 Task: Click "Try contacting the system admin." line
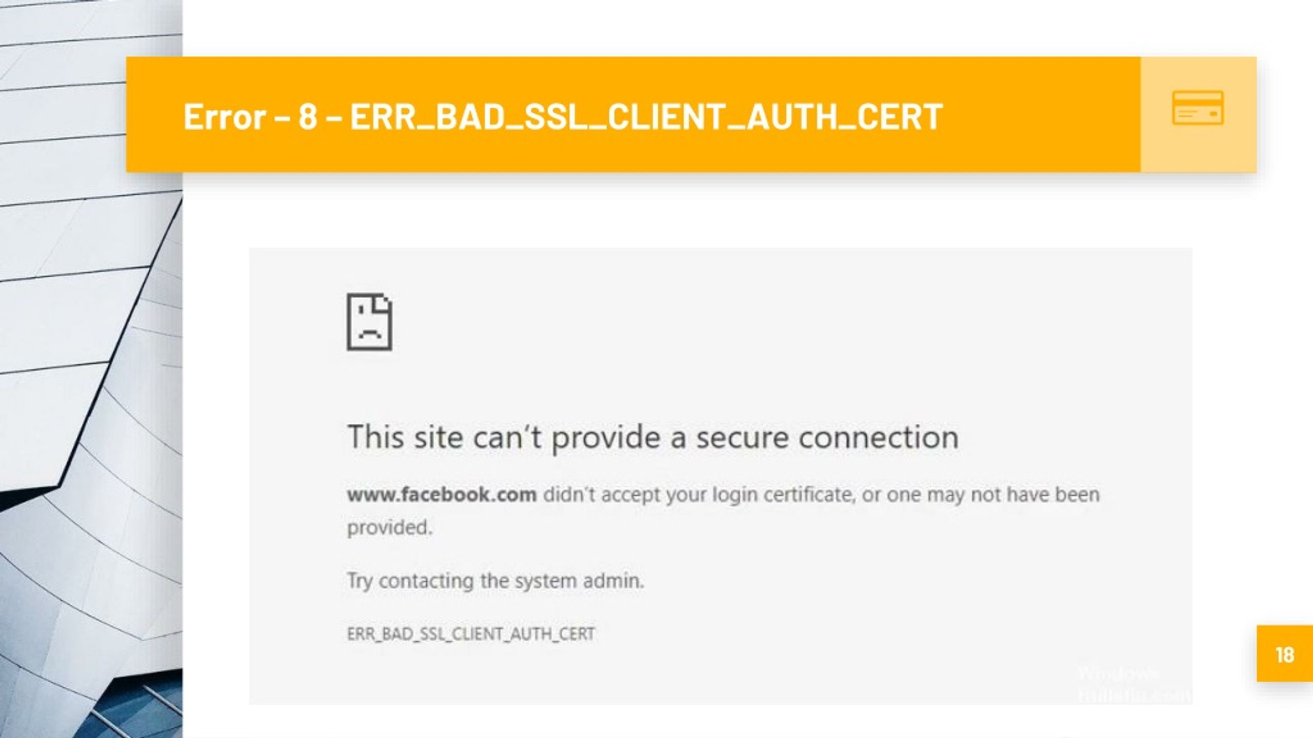(x=495, y=581)
